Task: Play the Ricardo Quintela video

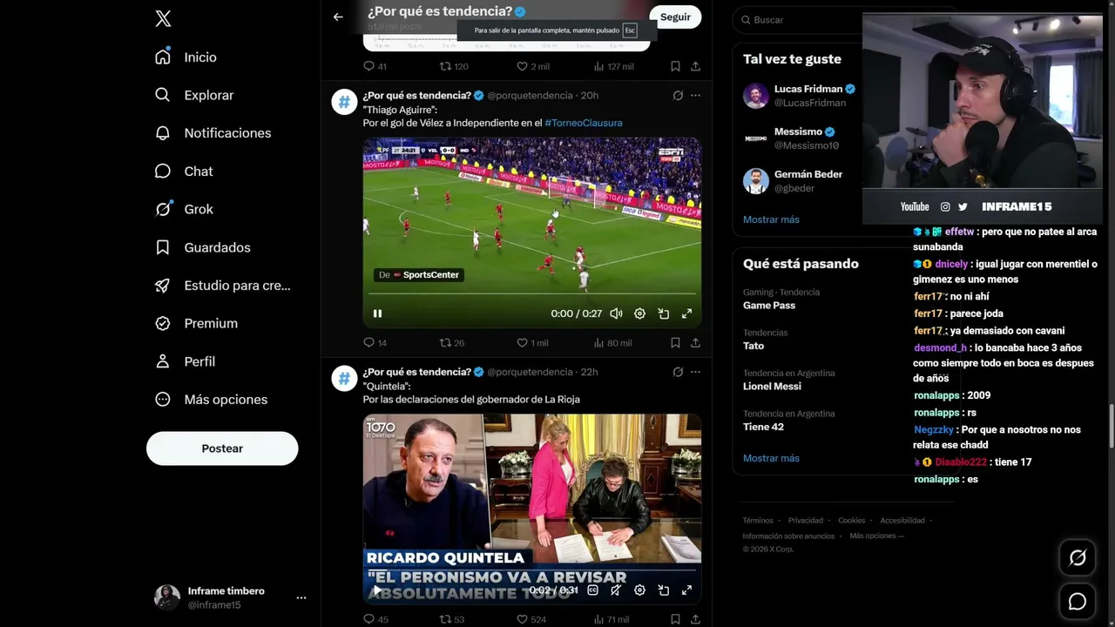Action: [377, 590]
